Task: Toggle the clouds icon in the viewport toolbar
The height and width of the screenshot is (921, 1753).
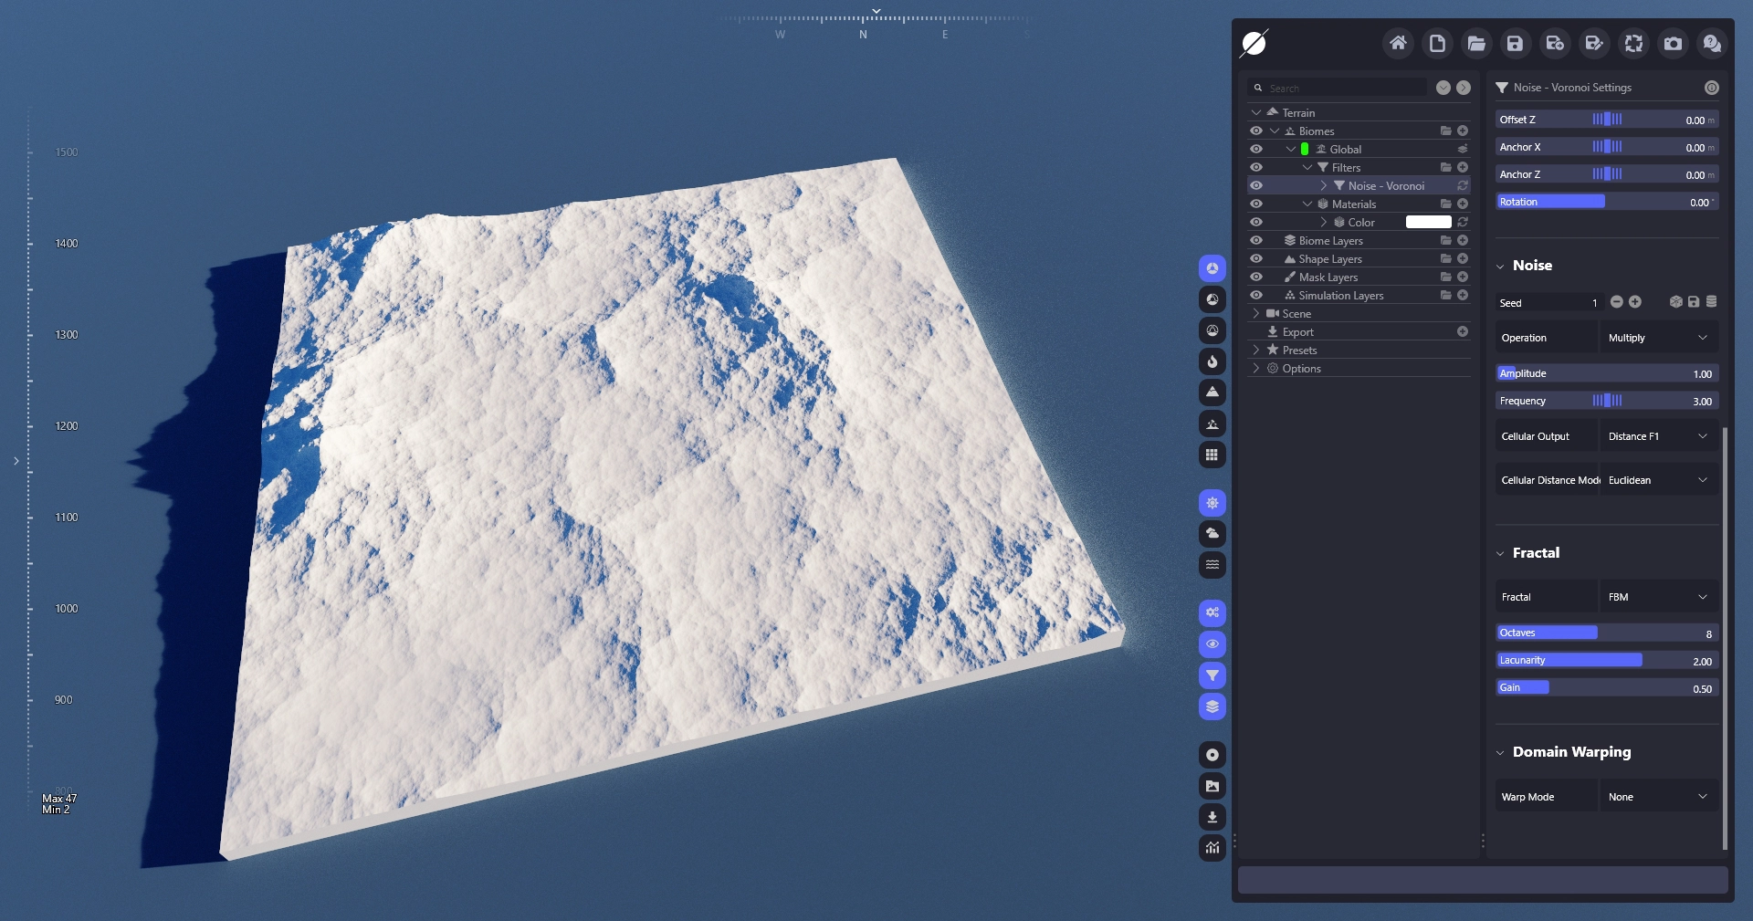Action: pos(1212,534)
